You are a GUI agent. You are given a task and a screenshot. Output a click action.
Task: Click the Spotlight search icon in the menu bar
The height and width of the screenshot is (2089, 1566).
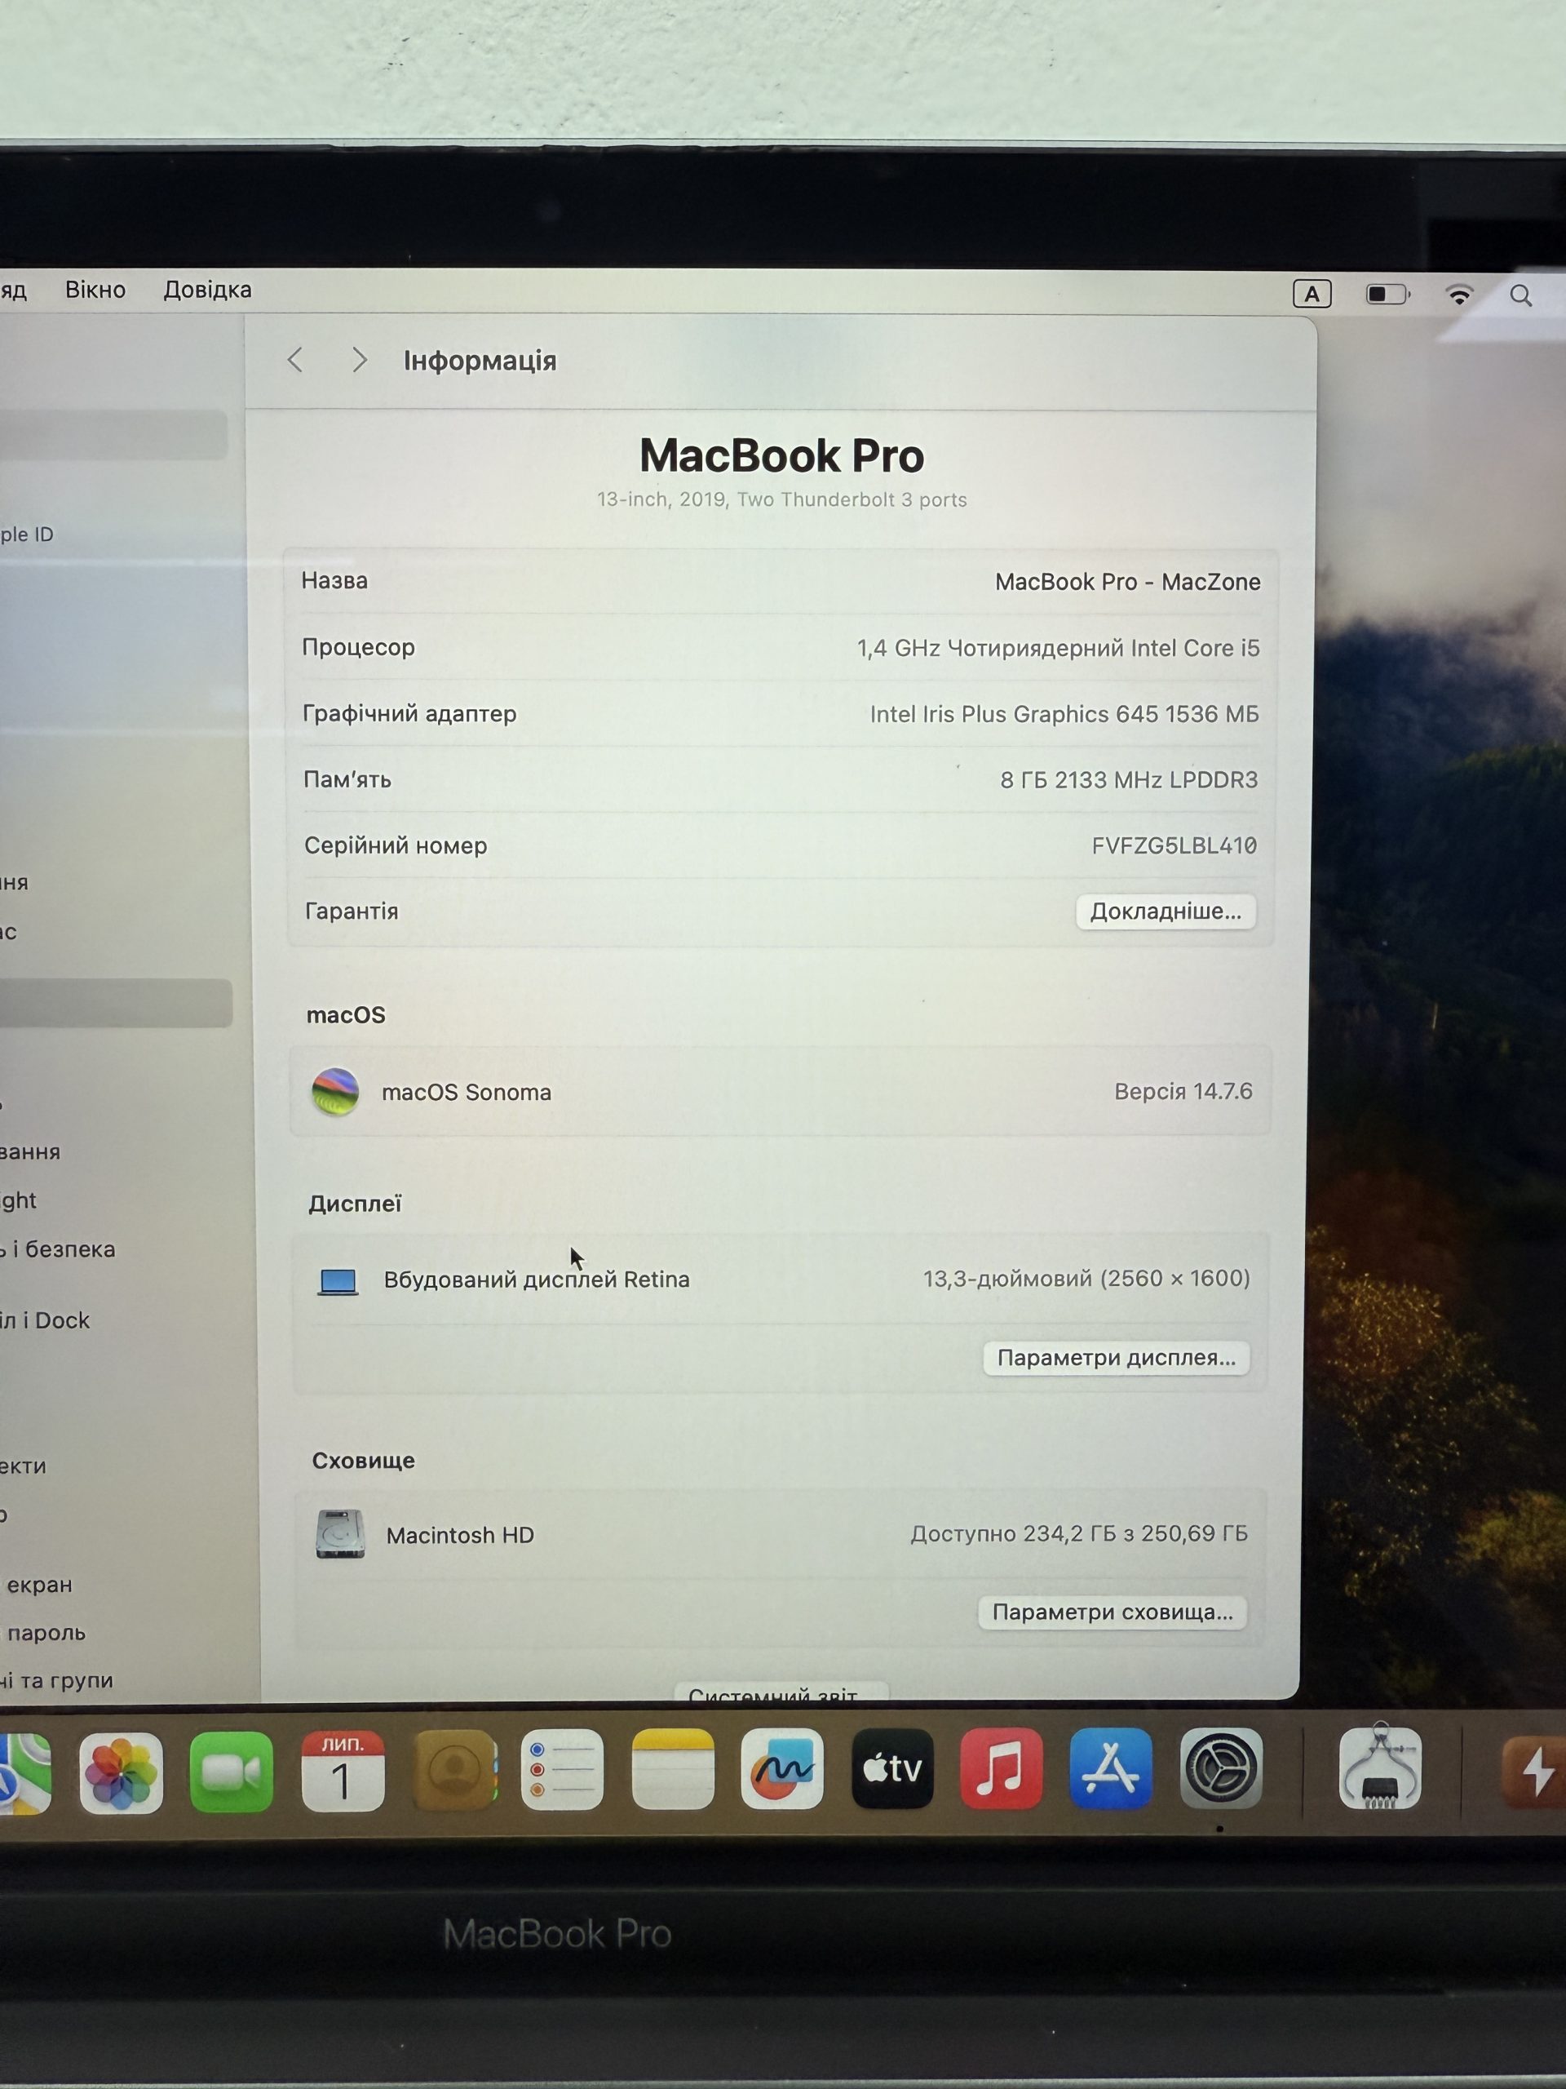point(1520,295)
